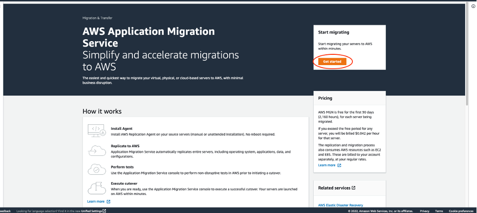Click the Perform tests cloud checkmark icon
This screenshot has height=213, width=477.
tap(97, 169)
